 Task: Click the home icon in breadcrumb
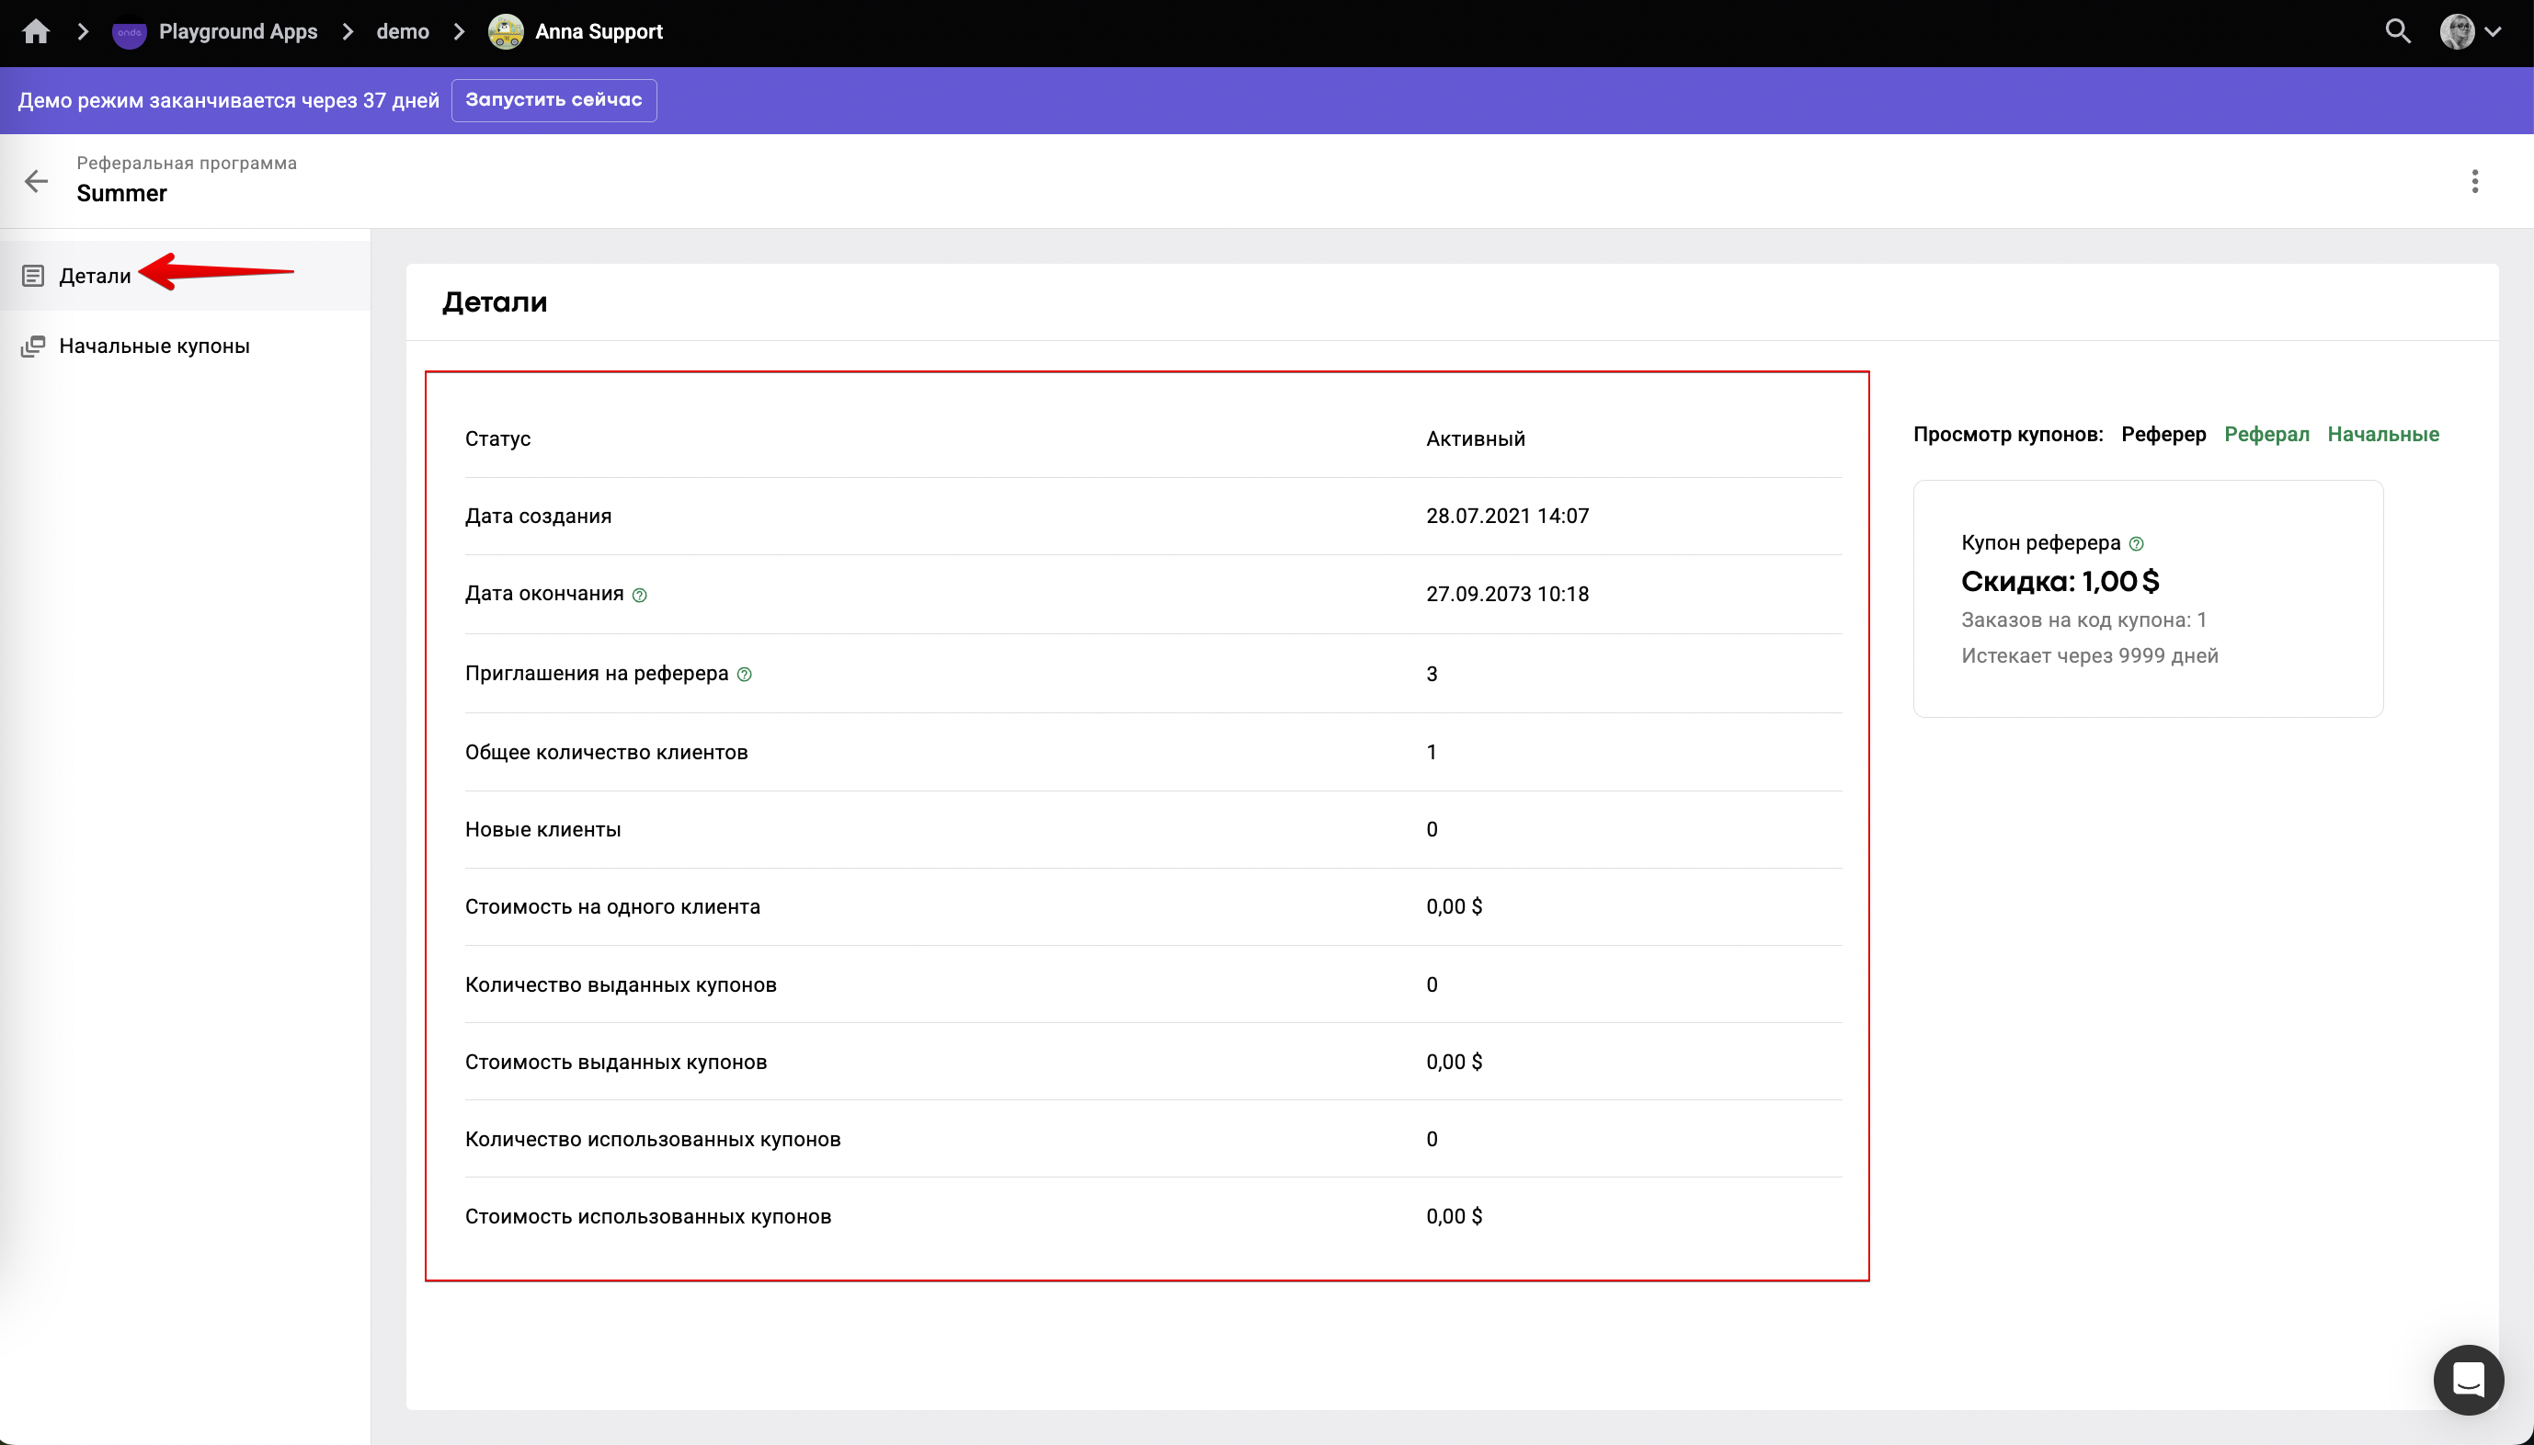[36, 32]
